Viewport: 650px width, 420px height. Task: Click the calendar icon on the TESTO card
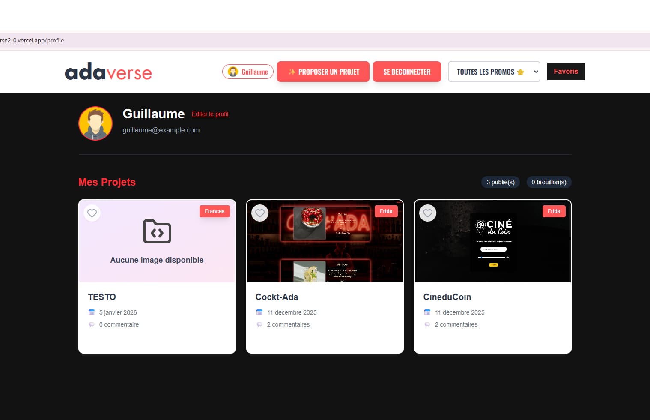point(92,312)
